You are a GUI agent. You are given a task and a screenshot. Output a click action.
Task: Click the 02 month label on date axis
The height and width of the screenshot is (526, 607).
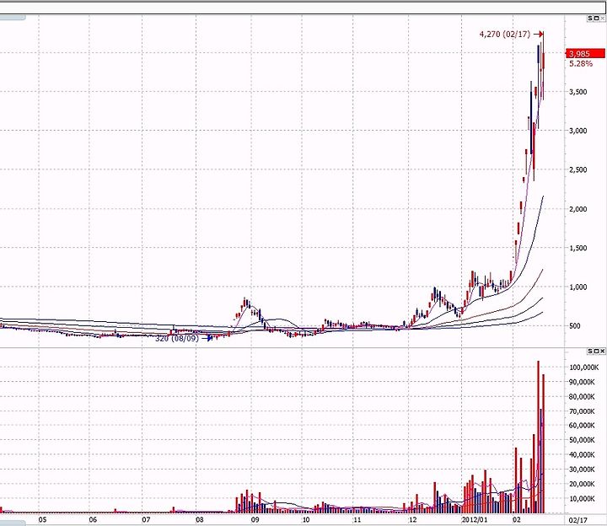517,520
